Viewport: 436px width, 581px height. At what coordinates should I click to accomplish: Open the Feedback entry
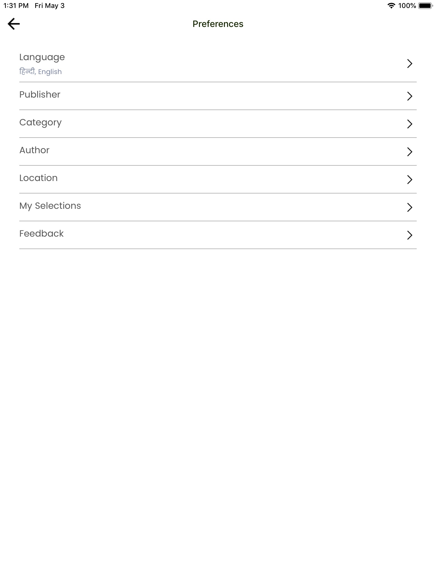(41, 233)
